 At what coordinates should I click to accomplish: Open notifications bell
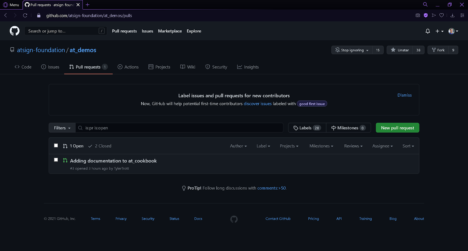click(428, 31)
